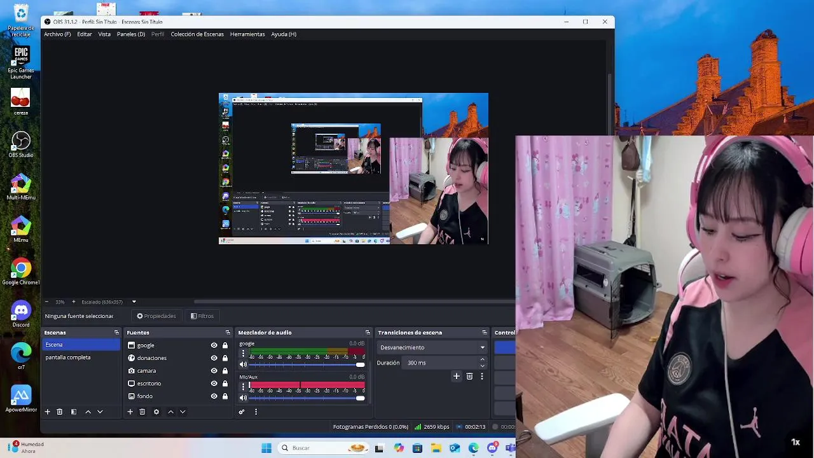This screenshot has width=814, height=458.
Task: Open advanced audio properties gears icon
Action: 242,412
